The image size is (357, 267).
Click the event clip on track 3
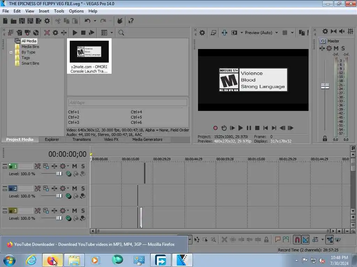click(141, 217)
